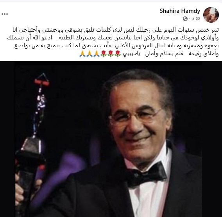222x217 pixels.
Task: Open the posted photo of smiling man
Action: pyautogui.click(x=111, y=139)
